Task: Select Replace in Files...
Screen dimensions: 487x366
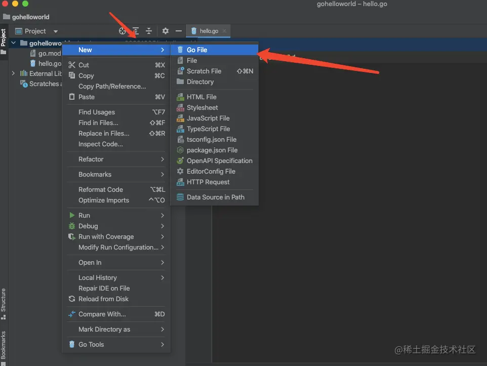Action: pos(116,133)
